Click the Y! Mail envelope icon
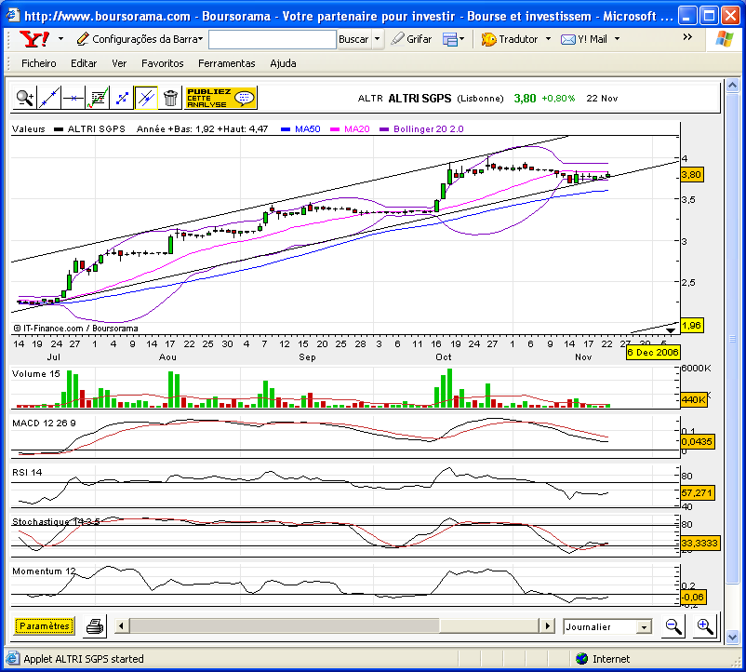This screenshot has height=672, width=746. pyautogui.click(x=567, y=39)
